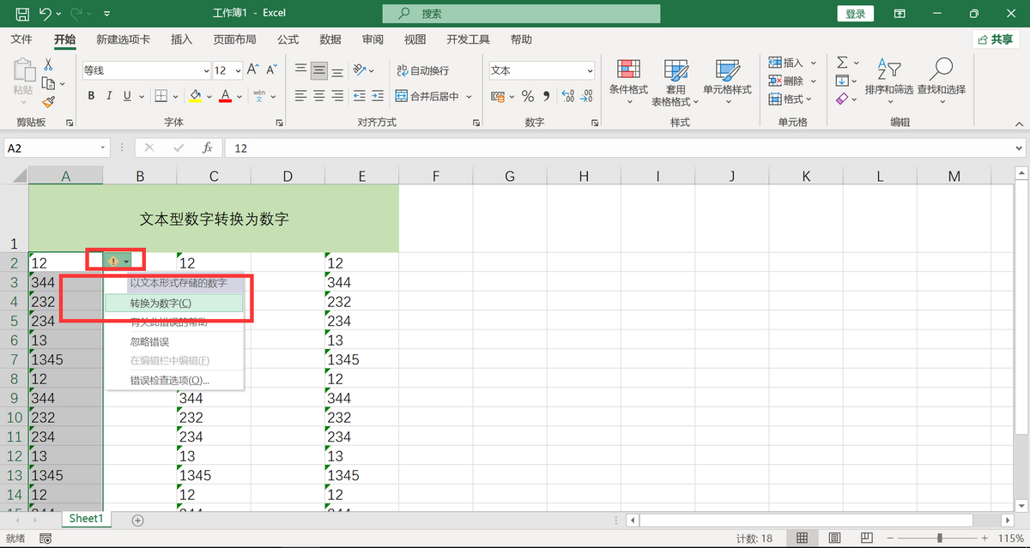Open the Merge and Center dropdown arrow
Viewport: 1030px width, 548px height.
[470, 96]
